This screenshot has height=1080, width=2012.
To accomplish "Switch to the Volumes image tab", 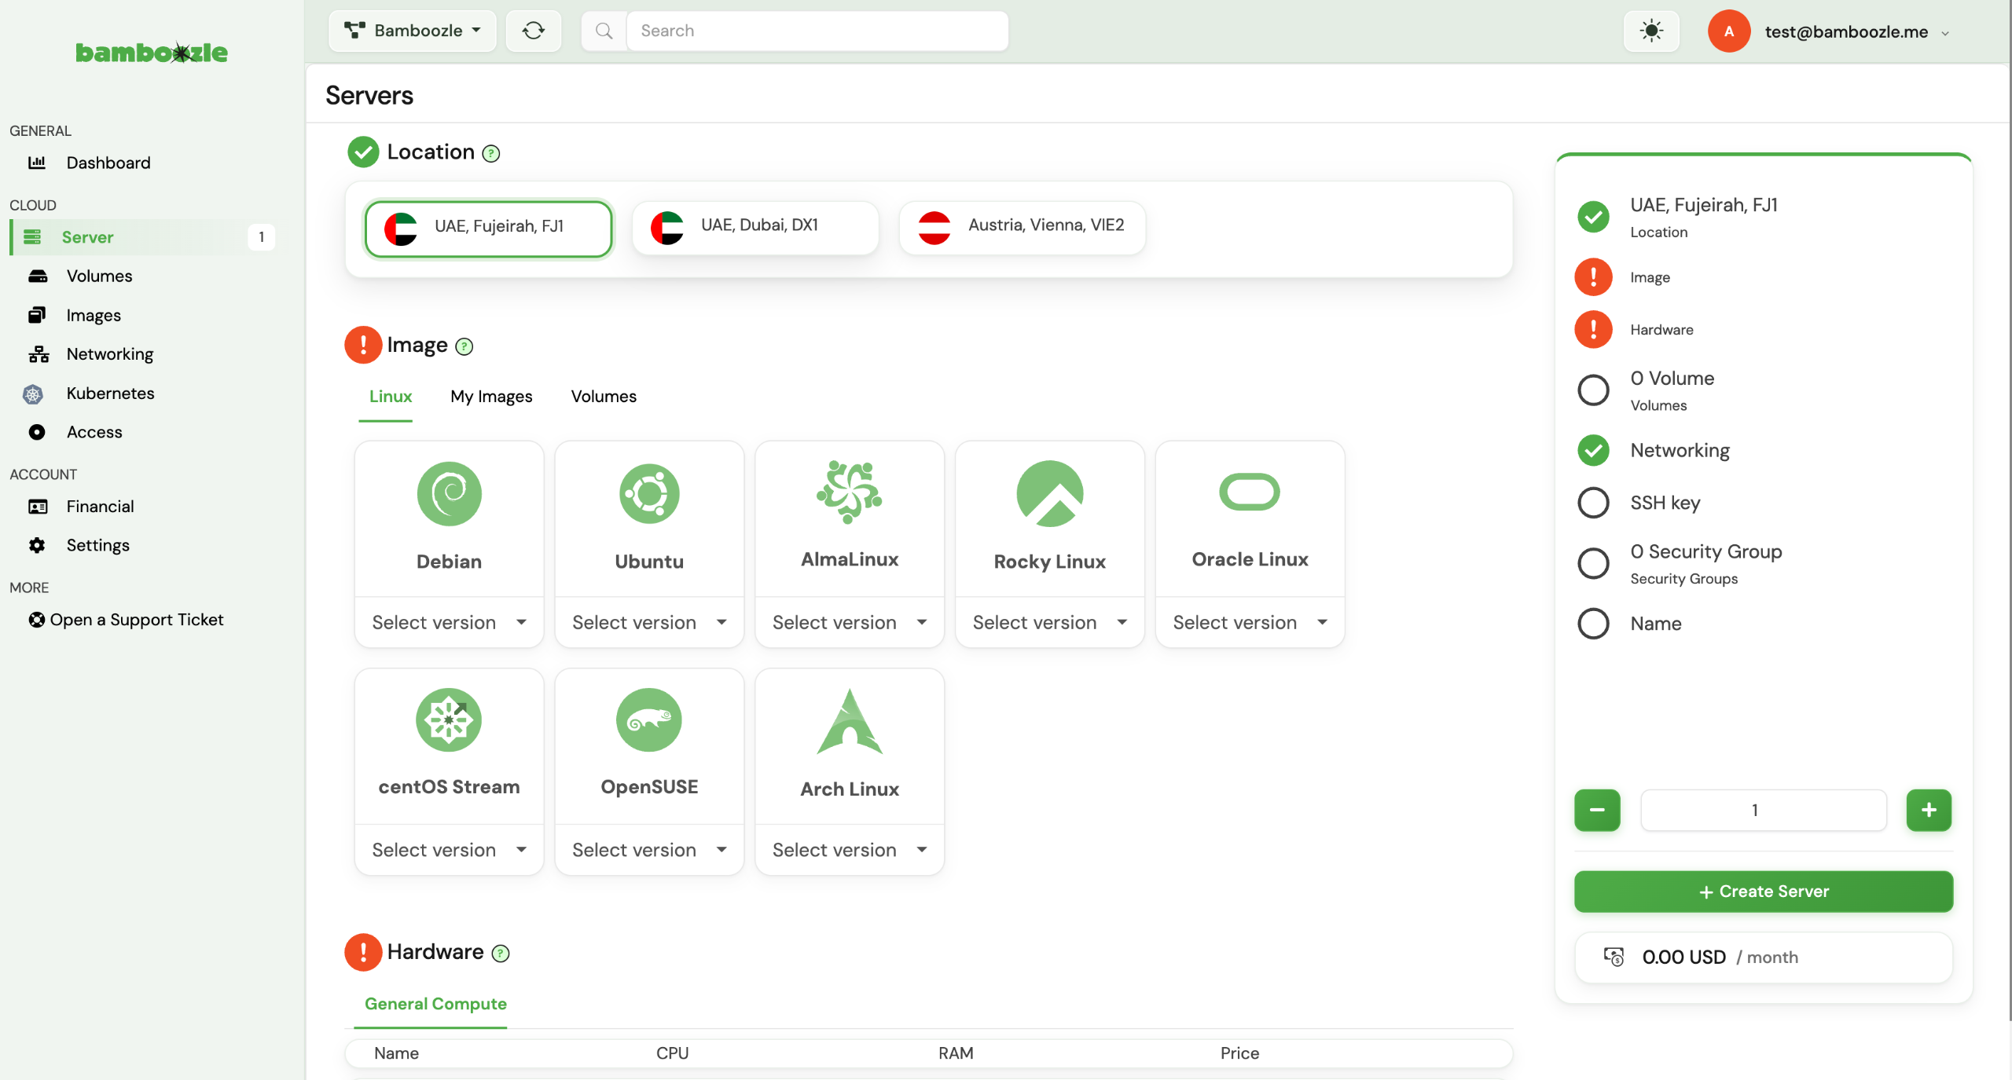I will click(x=604, y=397).
